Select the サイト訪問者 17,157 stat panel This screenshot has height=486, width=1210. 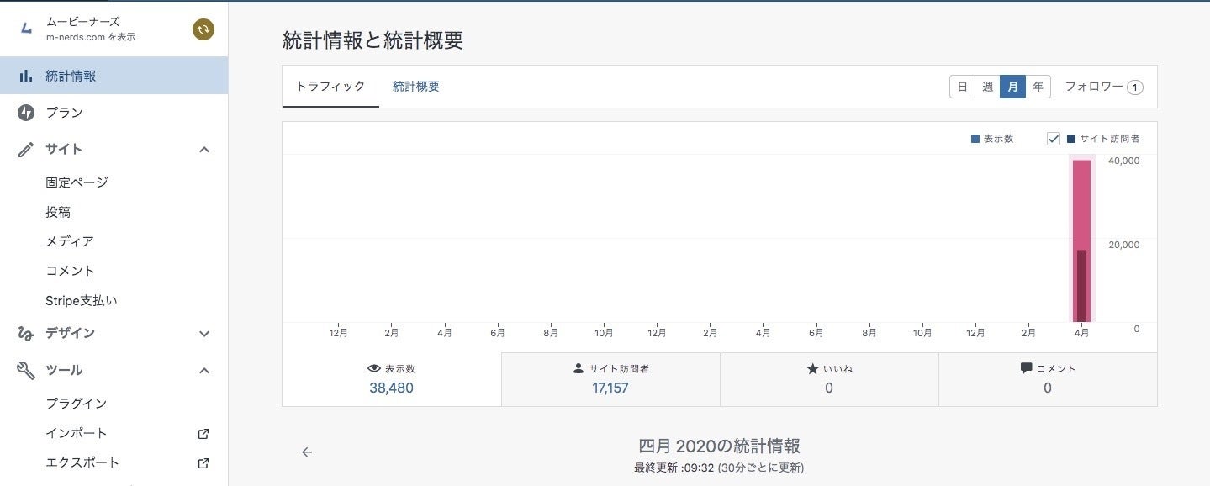(610, 379)
